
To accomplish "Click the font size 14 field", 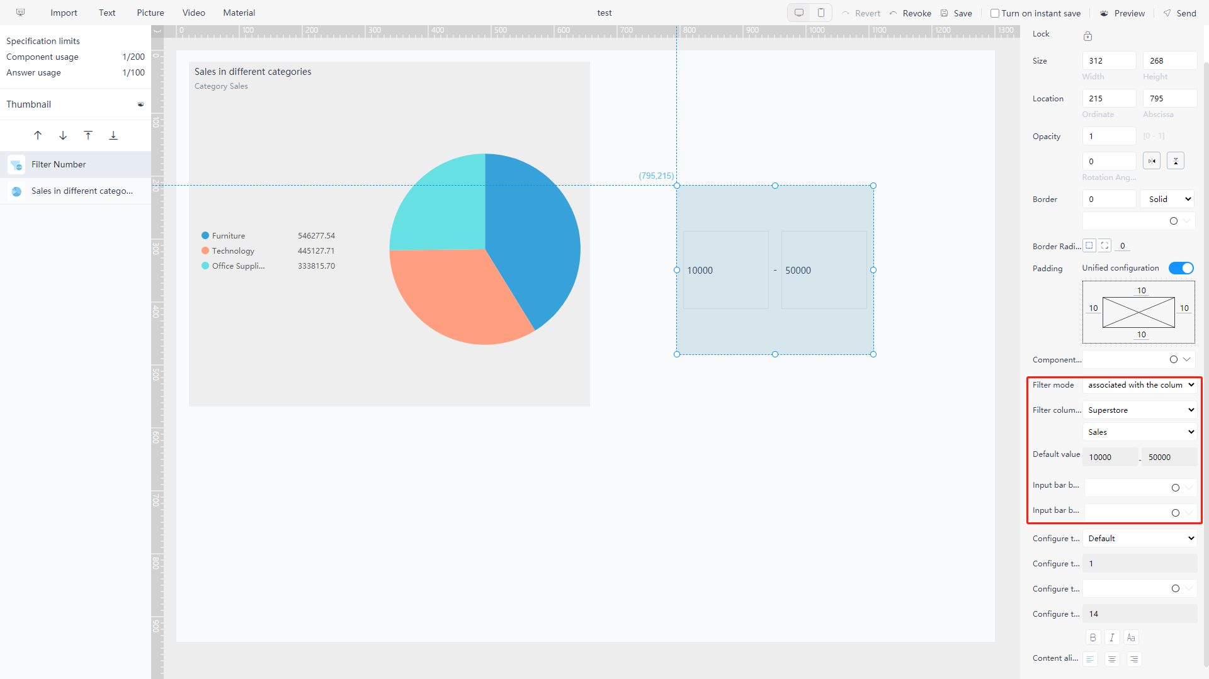I will coord(1140,614).
